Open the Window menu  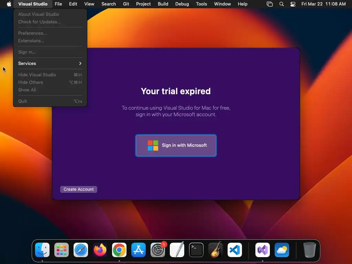click(222, 4)
